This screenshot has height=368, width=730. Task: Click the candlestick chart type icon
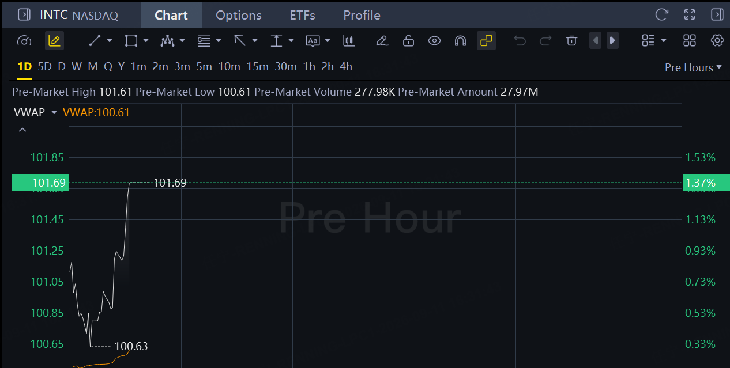(348, 41)
